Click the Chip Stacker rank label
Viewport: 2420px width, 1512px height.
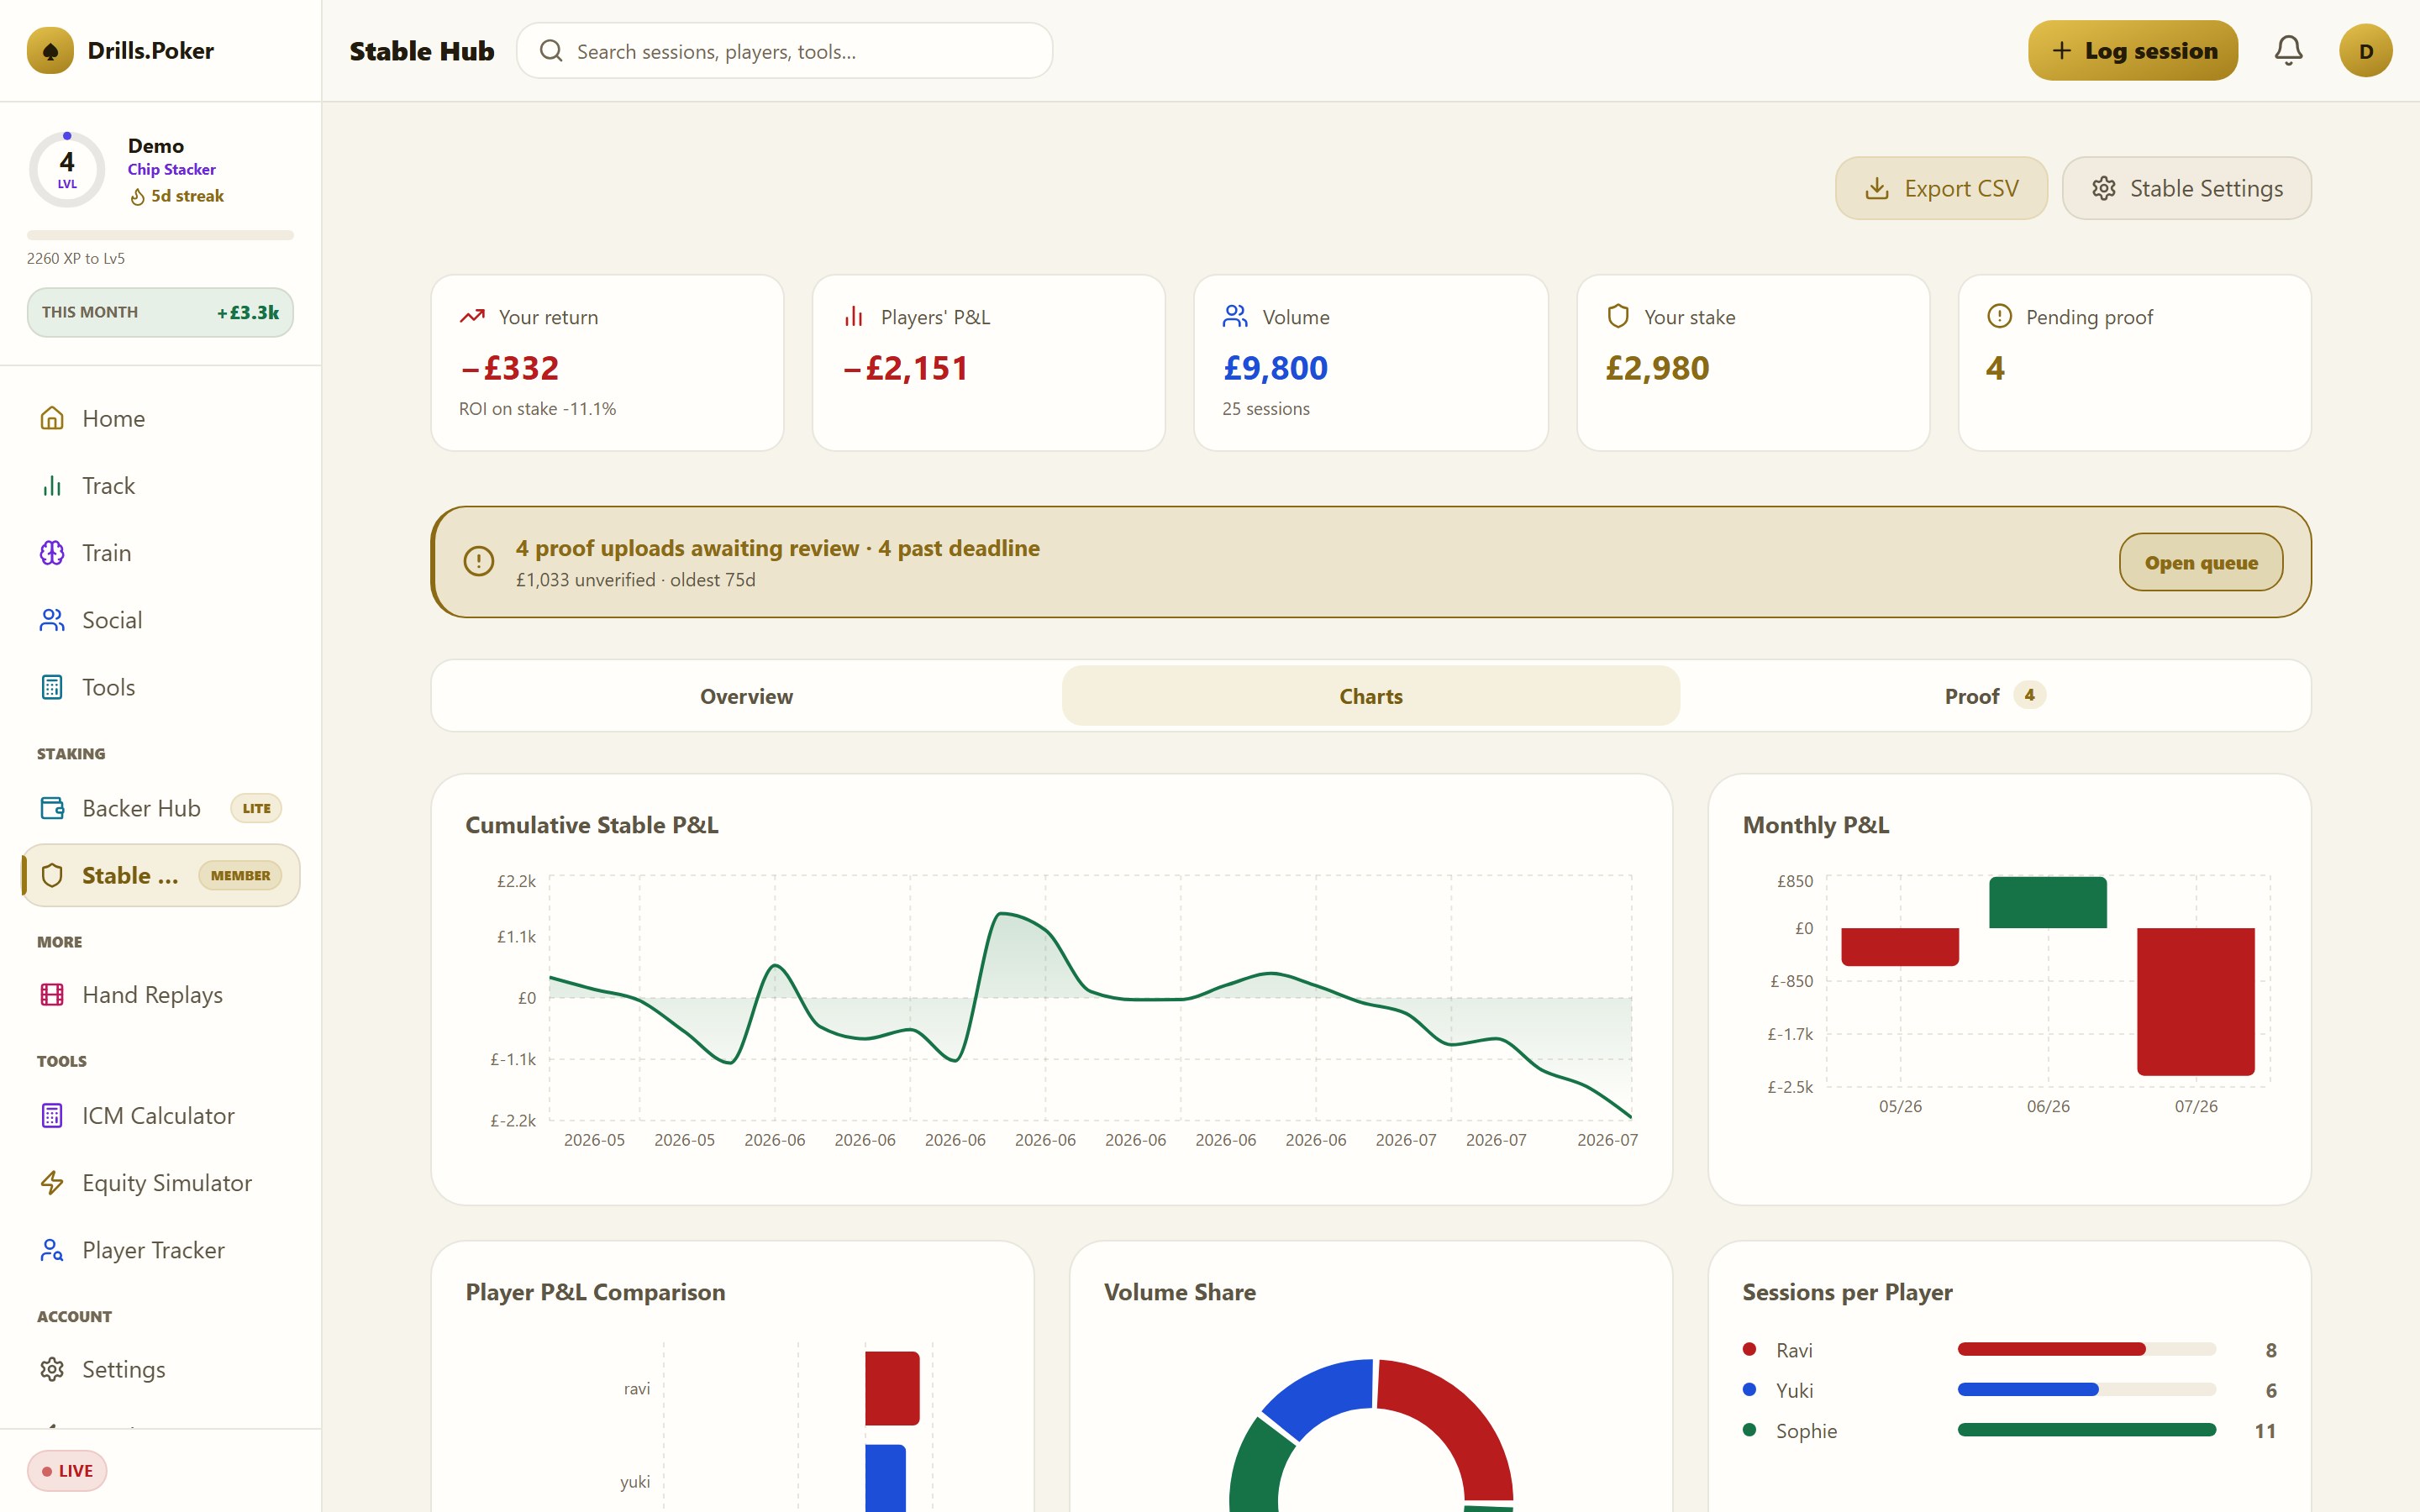(x=171, y=169)
